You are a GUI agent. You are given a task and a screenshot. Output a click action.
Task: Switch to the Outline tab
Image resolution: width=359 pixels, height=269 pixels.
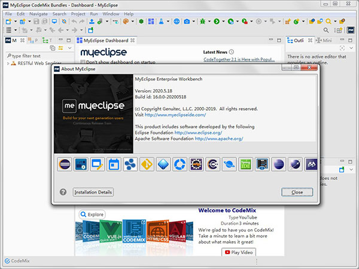[x=299, y=41]
